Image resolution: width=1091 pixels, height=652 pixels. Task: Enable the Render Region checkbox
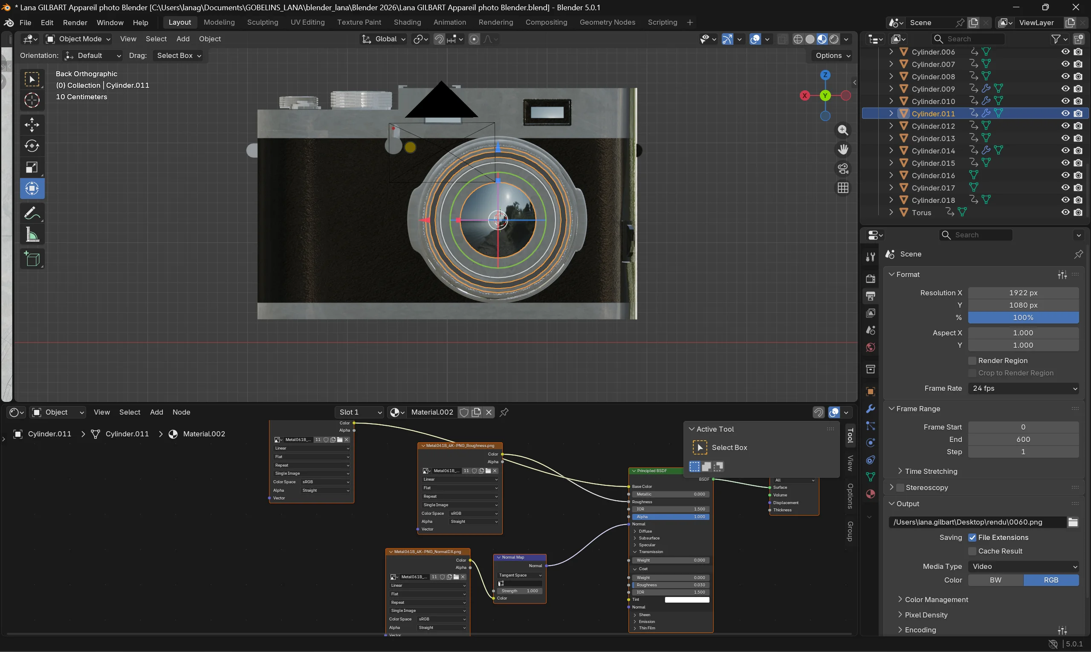(x=972, y=361)
